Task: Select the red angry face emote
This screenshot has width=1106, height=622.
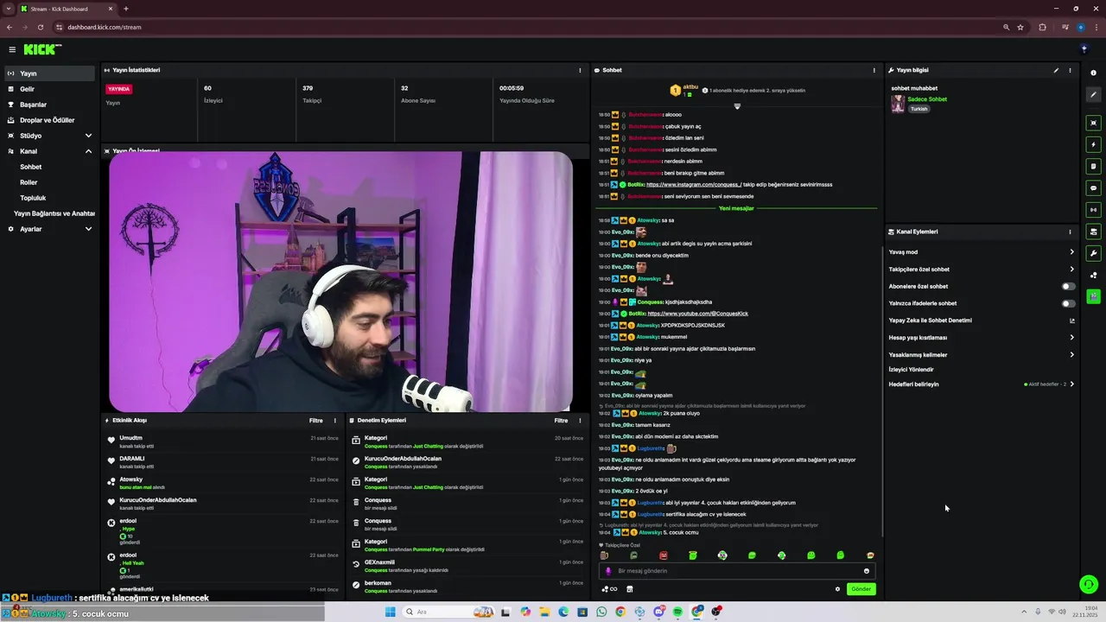Action: pos(664,555)
